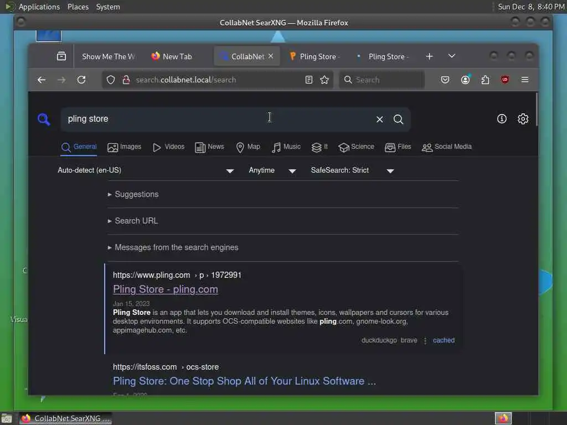The height and width of the screenshot is (425, 567).
Task: Switch to Music category
Action: click(x=286, y=147)
